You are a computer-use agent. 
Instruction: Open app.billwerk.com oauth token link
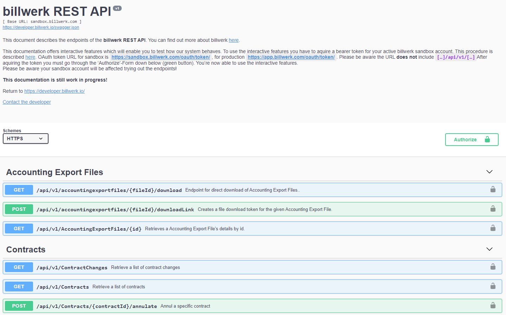291,57
